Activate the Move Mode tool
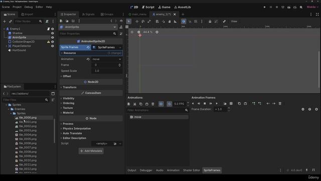The image size is (321, 181). (137, 21)
